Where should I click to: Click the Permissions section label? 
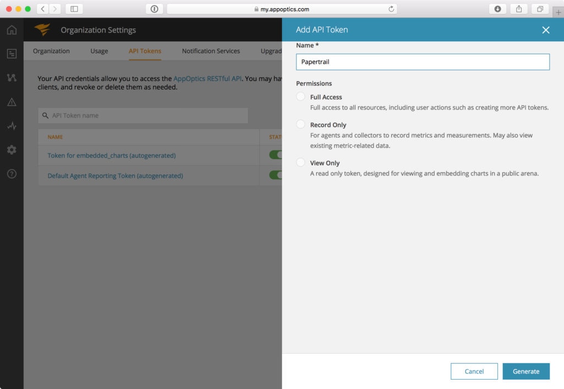pyautogui.click(x=314, y=83)
